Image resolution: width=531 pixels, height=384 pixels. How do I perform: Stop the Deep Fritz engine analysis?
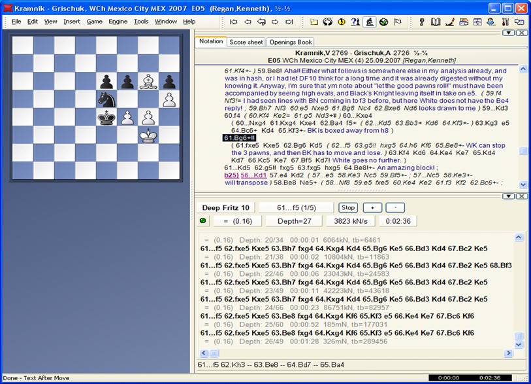click(348, 207)
